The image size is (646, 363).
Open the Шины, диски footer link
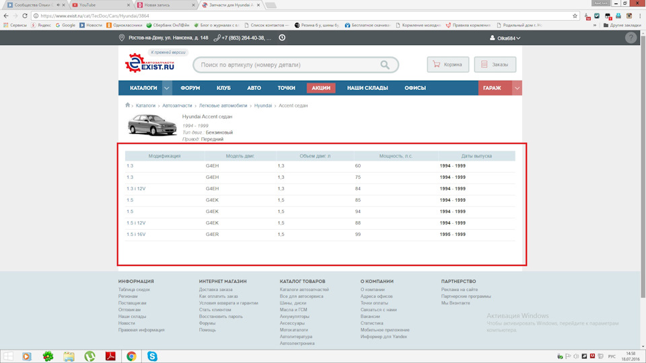[293, 303]
